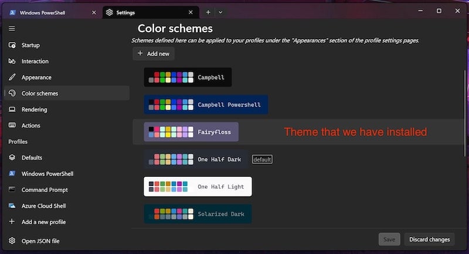The height and width of the screenshot is (254, 469).
Task: Click Add a new profile
Action: tap(67, 222)
